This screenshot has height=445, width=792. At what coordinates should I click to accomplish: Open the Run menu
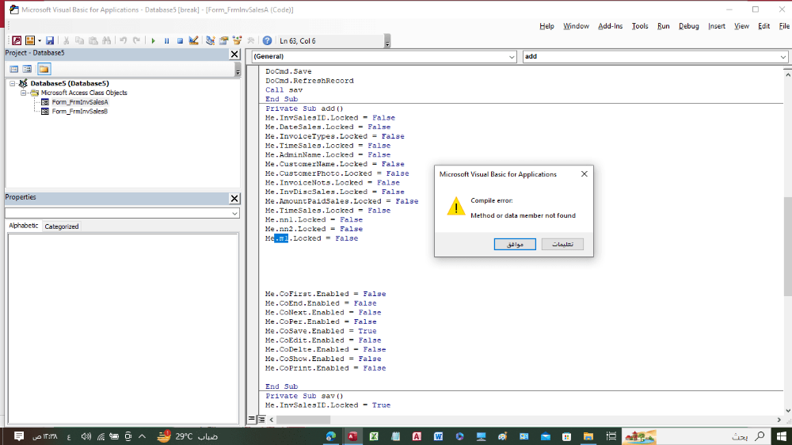click(x=663, y=26)
